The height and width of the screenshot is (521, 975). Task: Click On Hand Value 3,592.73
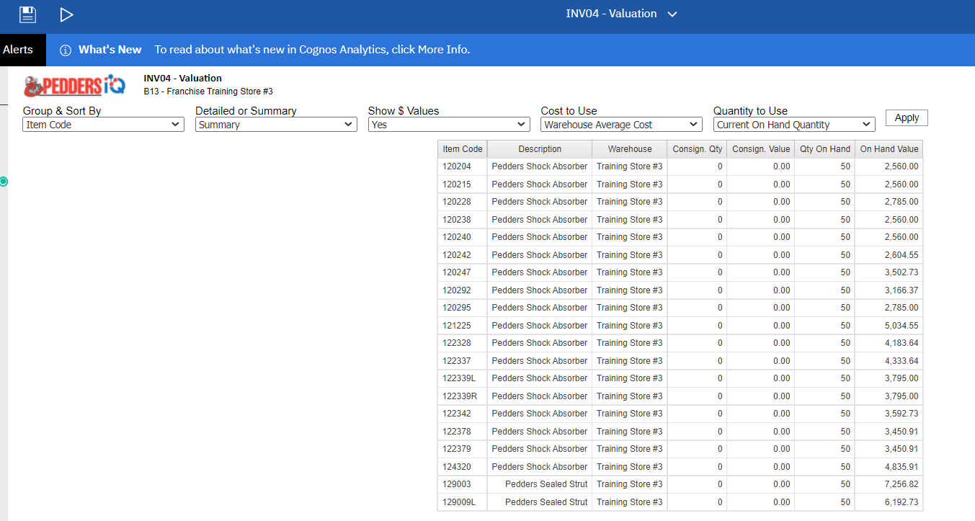[x=889, y=414]
